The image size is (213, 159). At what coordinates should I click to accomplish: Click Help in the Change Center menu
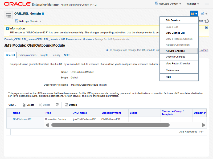coord(168,77)
